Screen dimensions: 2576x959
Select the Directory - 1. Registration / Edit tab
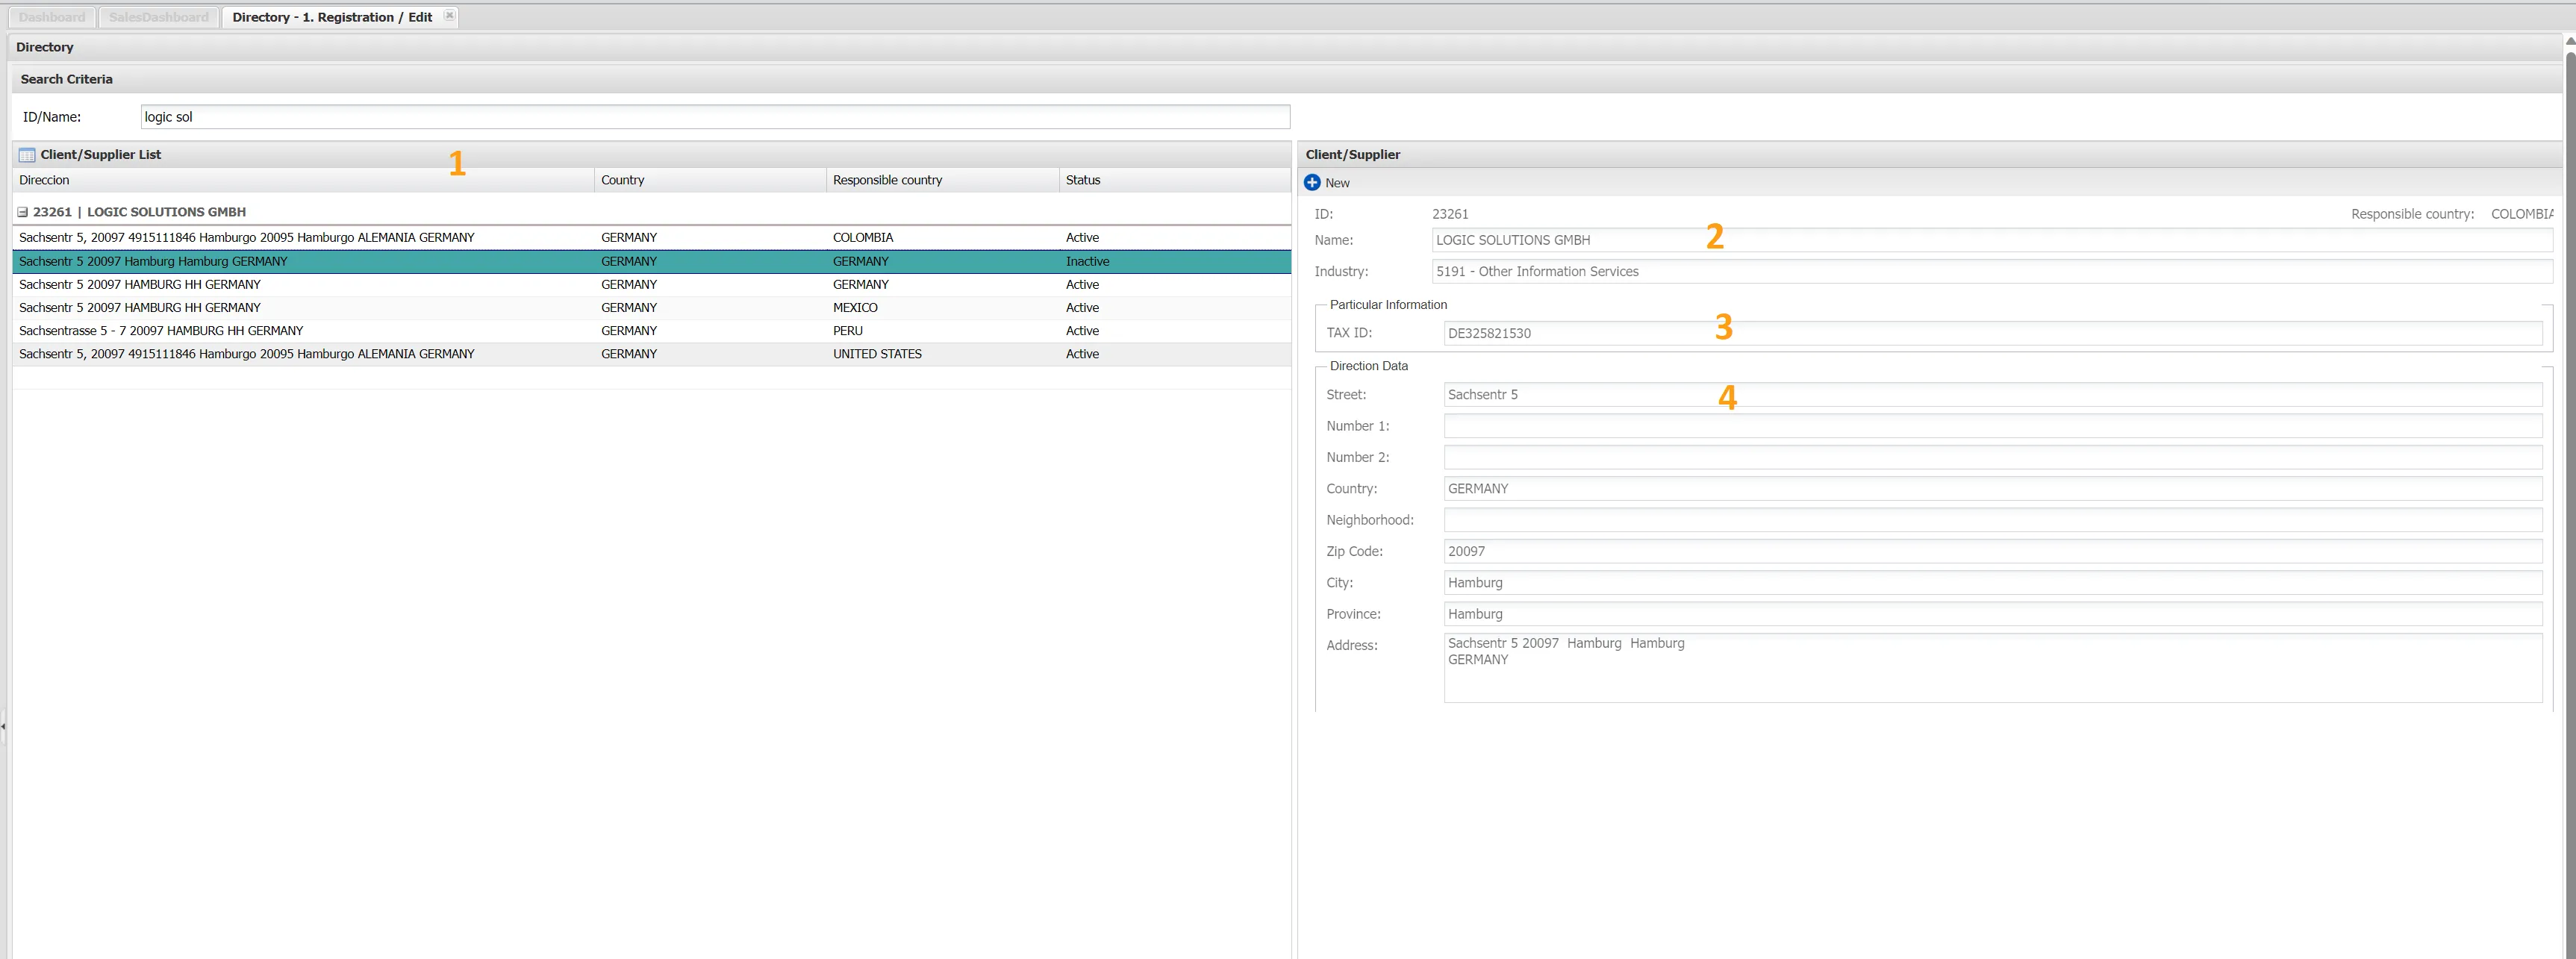click(x=332, y=17)
